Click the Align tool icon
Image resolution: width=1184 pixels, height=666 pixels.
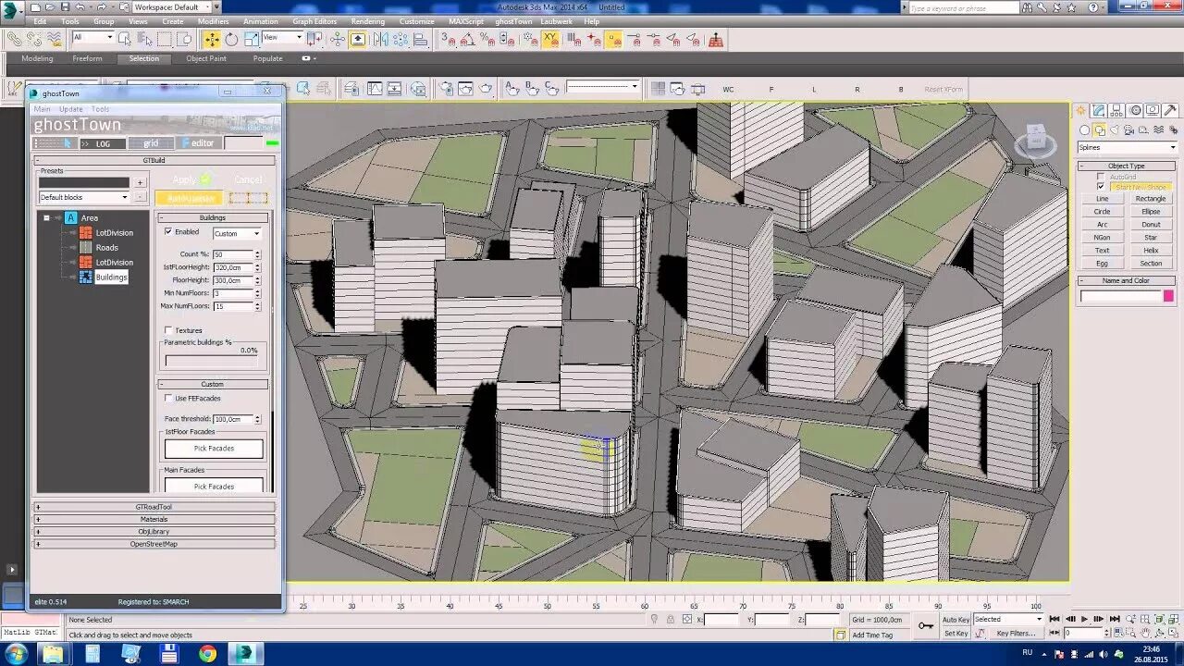420,39
